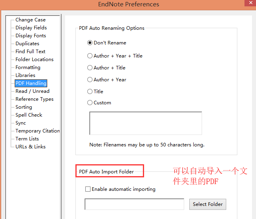Click the custom filename text box
Image resolution: width=256 pixels, height=219 pixels.
tap(146, 123)
